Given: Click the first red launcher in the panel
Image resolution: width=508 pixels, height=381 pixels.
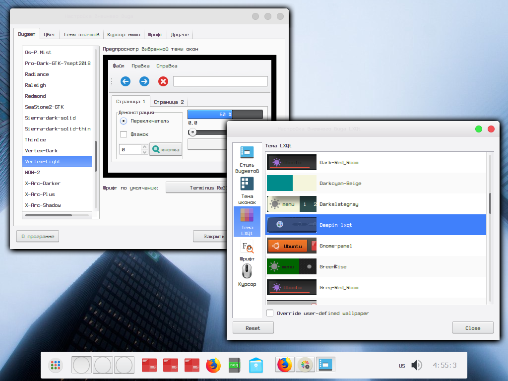Looking at the screenshot, I should 149,365.
